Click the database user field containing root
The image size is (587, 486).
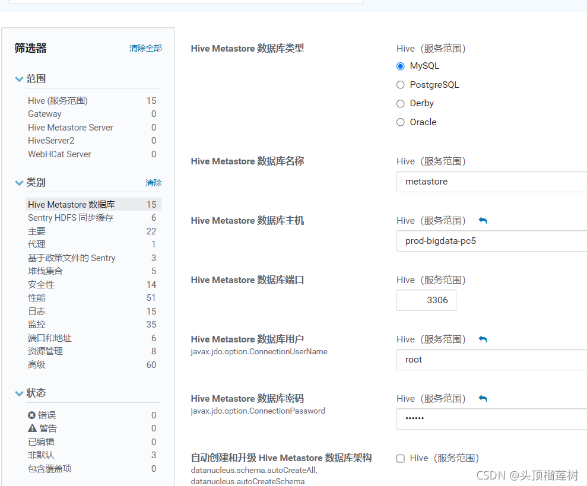click(x=491, y=360)
